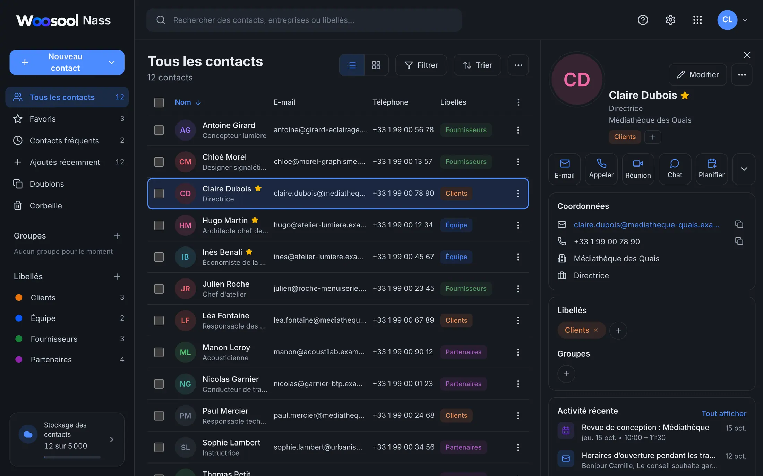The height and width of the screenshot is (476, 763).
Task: Open the CL account menu chevron
Action: click(x=745, y=20)
